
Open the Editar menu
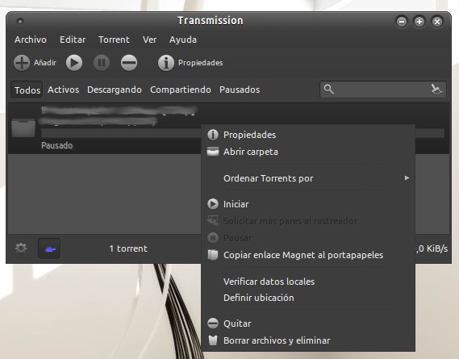(73, 40)
